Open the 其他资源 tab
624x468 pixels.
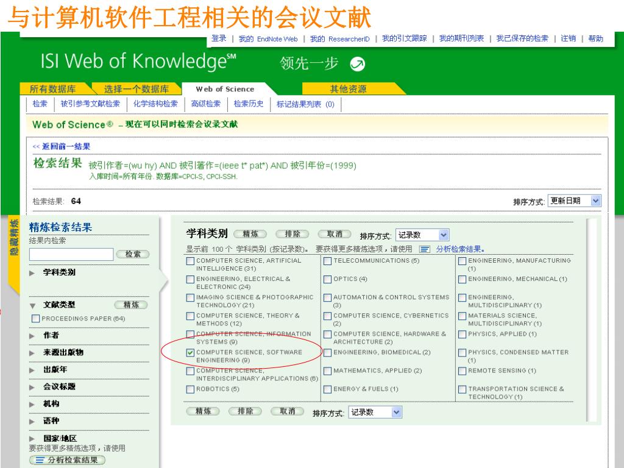(348, 89)
